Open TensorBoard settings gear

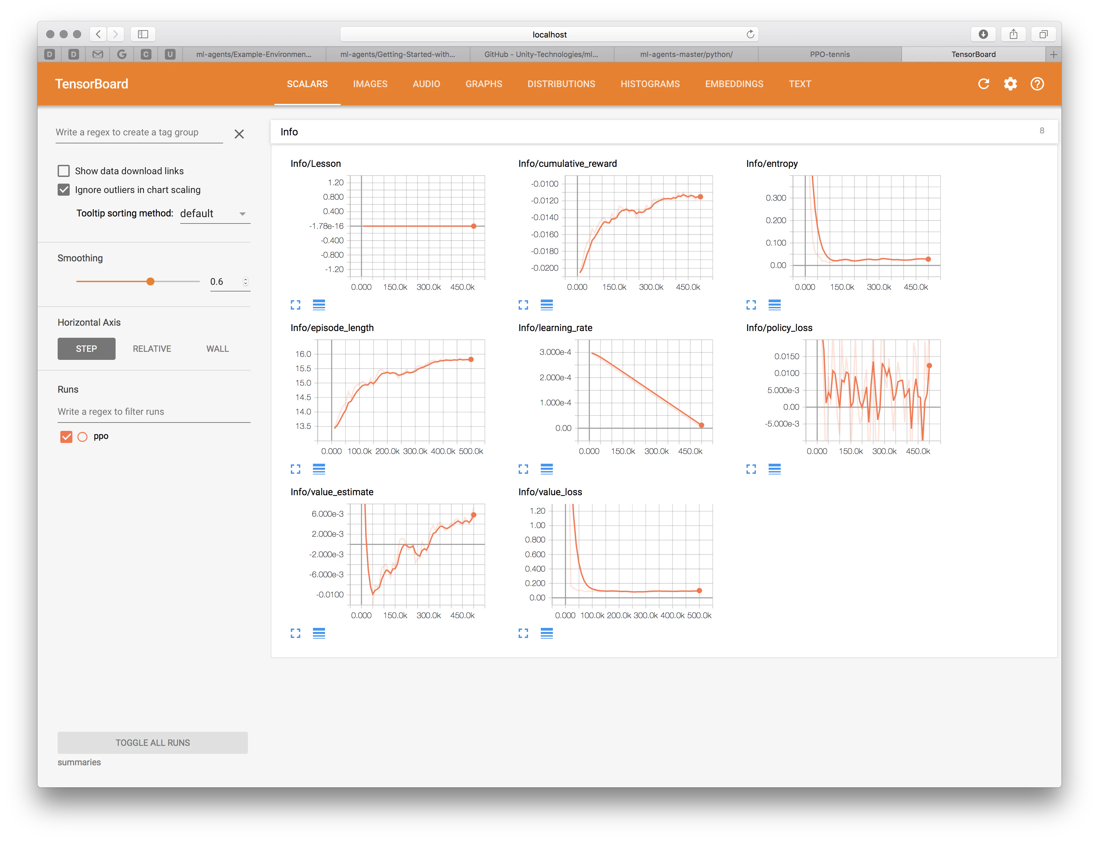point(1010,84)
